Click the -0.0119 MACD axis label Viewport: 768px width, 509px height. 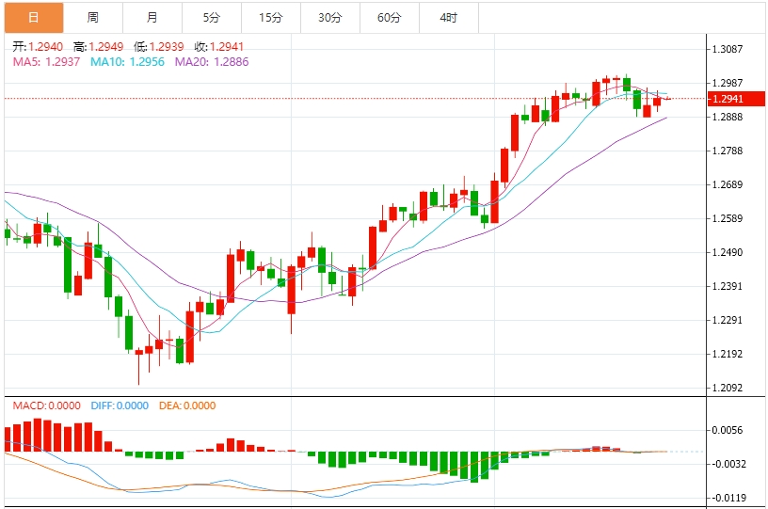(x=728, y=498)
